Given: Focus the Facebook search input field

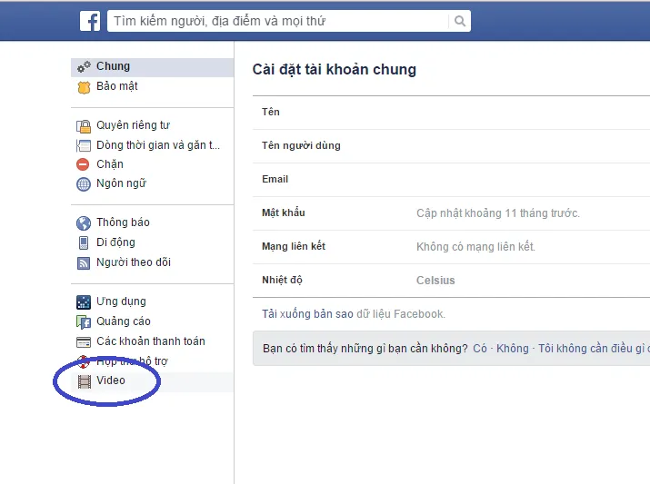Looking at the screenshot, I should coord(278,21).
